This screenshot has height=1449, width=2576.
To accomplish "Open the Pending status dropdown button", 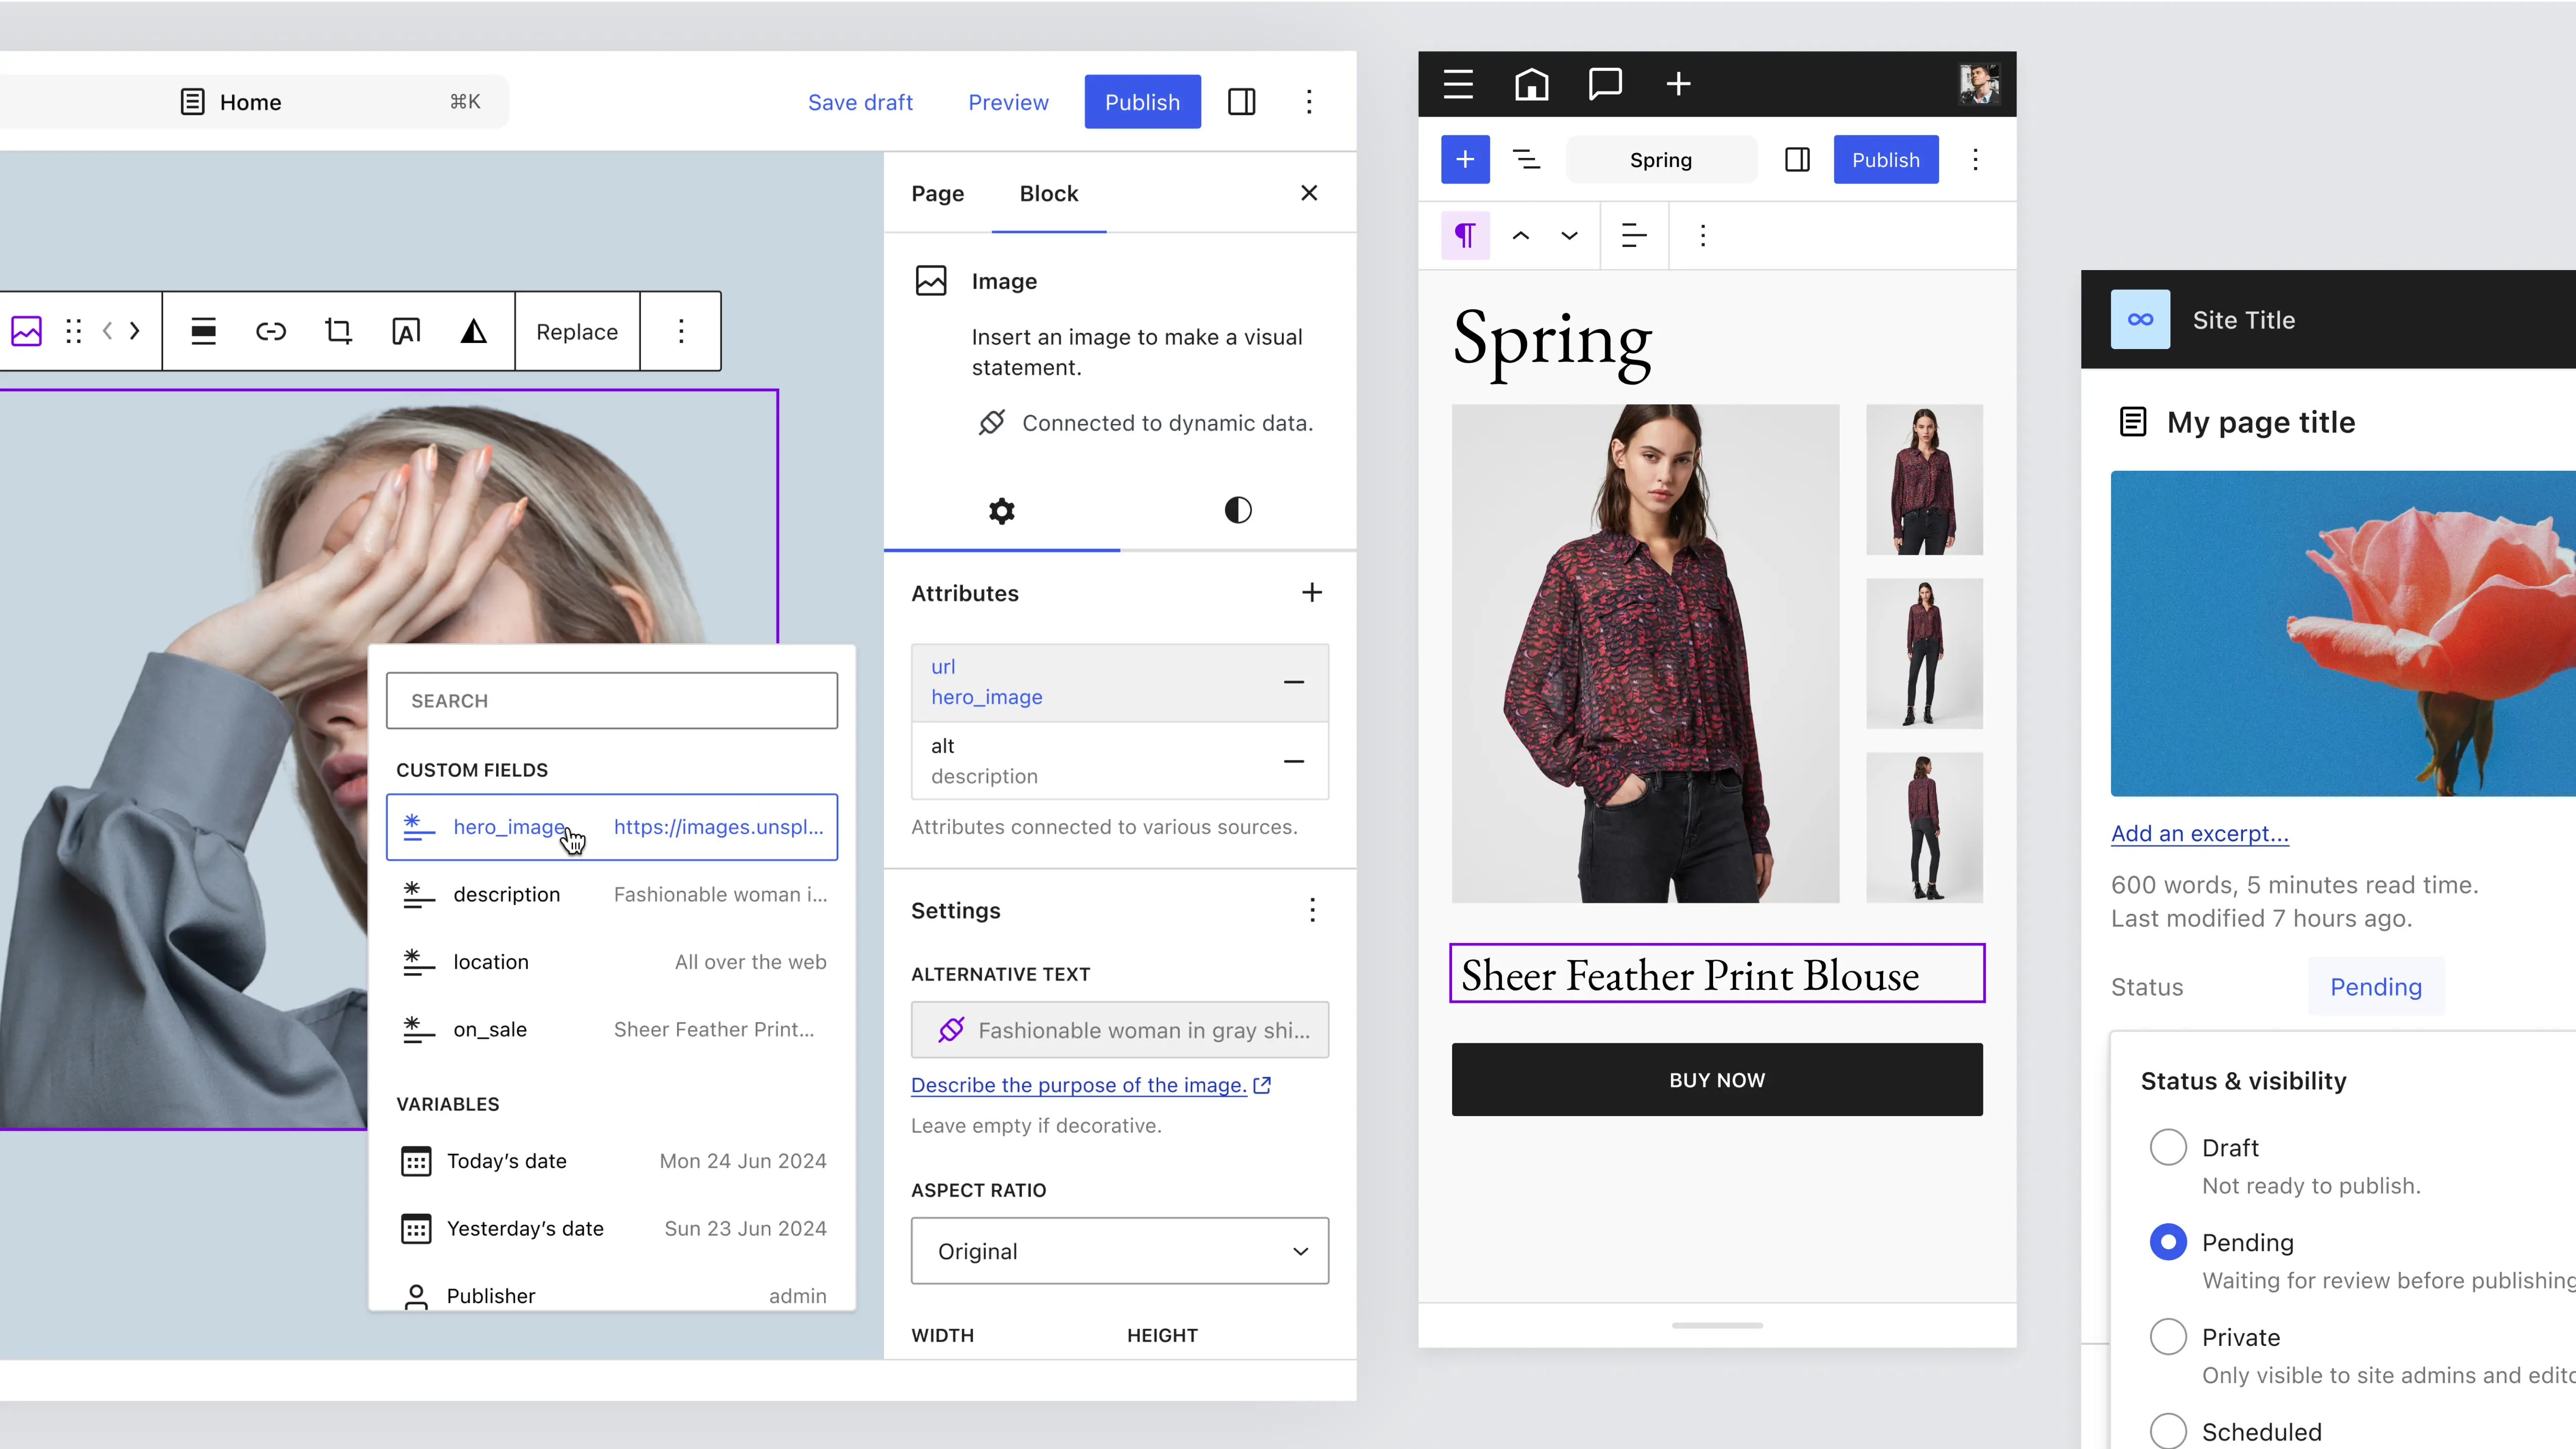I will (2375, 987).
